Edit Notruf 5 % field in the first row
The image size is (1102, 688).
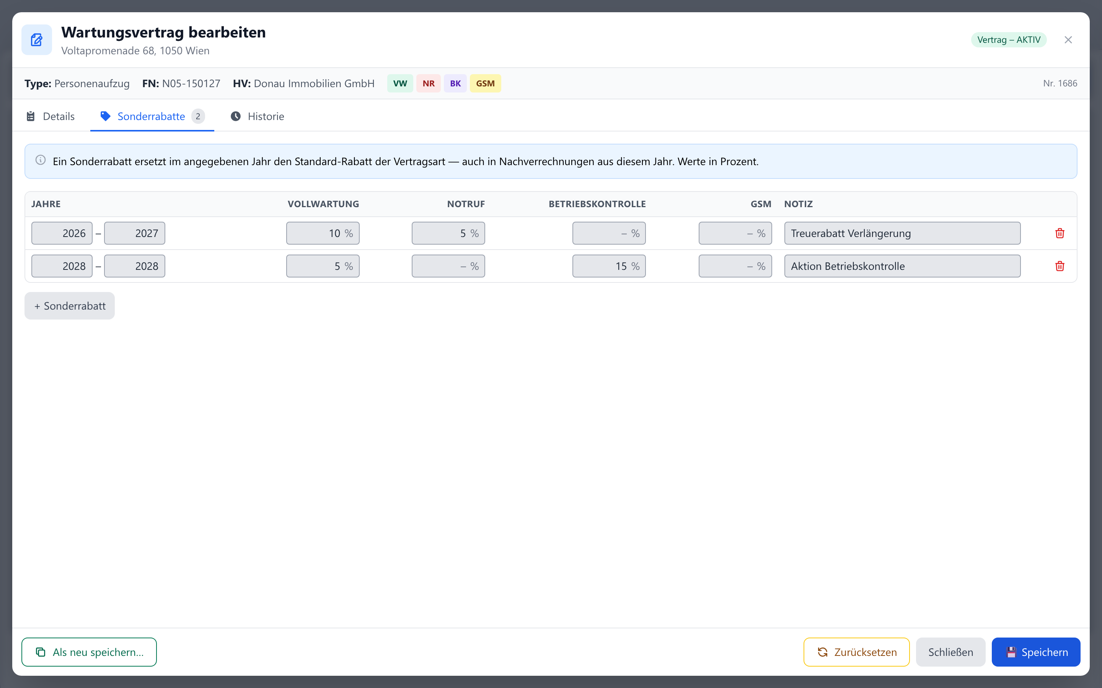coord(448,233)
